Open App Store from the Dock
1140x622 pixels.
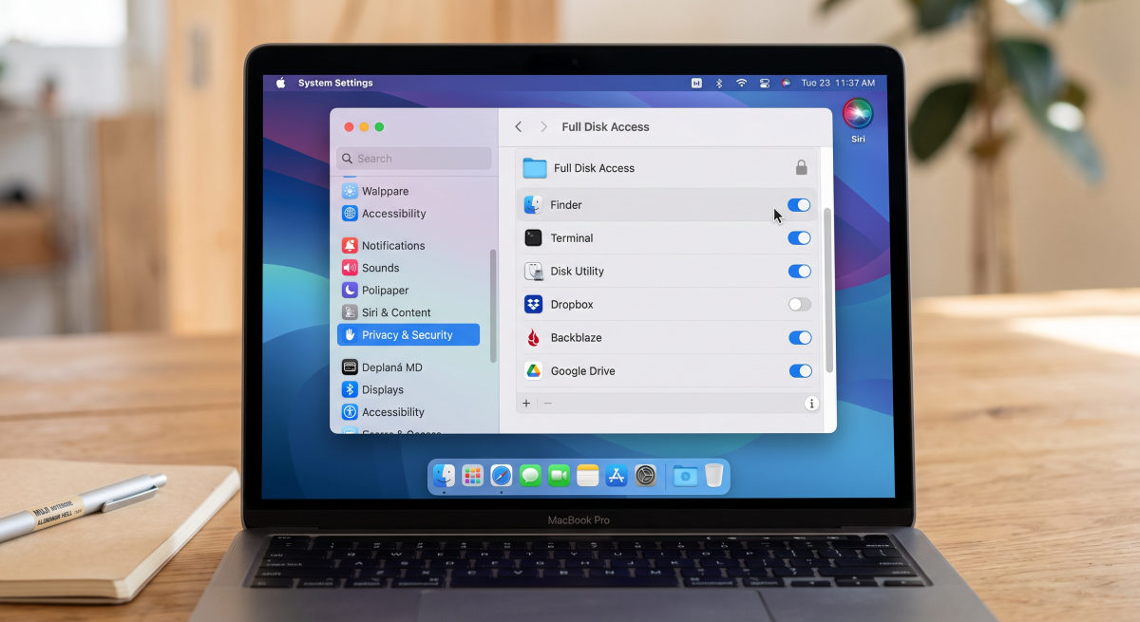(x=617, y=476)
